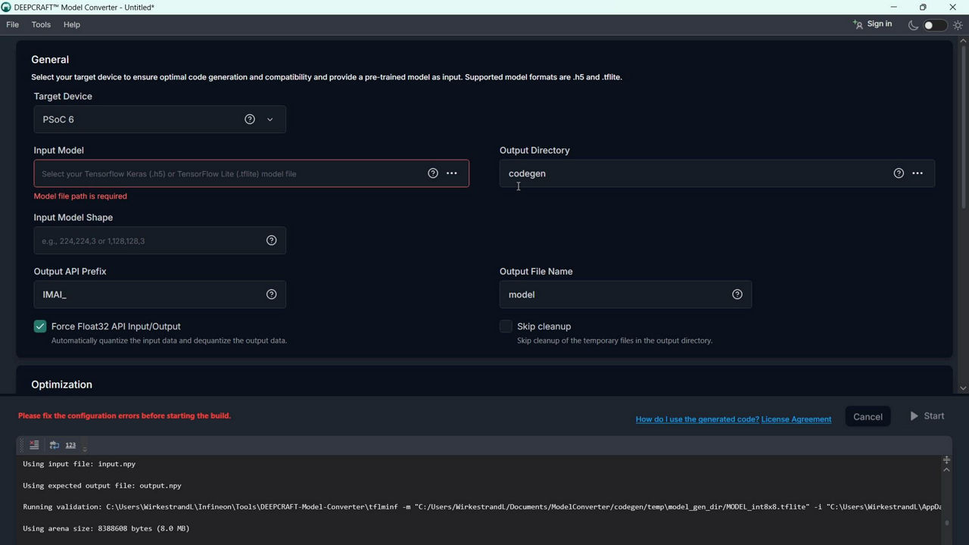The image size is (969, 545).
Task: Expand the log toolbar overflow chevron
Action: (x=85, y=449)
